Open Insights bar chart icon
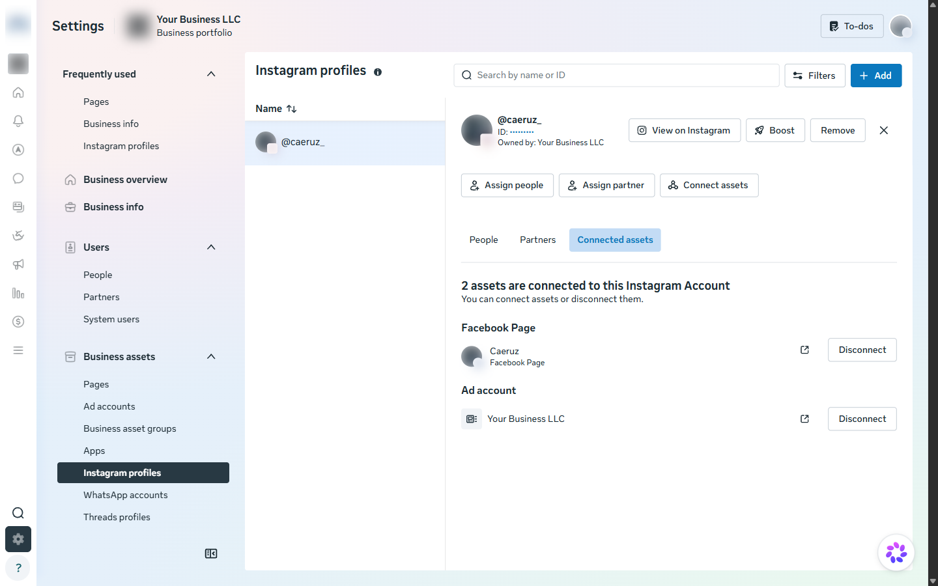This screenshot has width=938, height=586. tap(18, 293)
